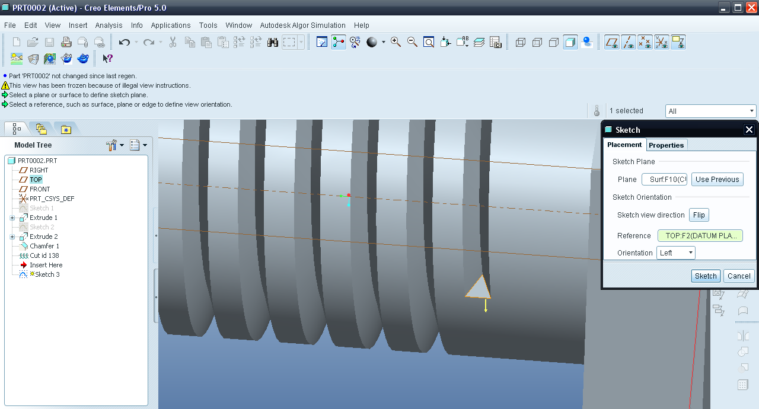Open the Autodesk Algor Simulation menu
The width and height of the screenshot is (759, 409).
click(x=303, y=25)
